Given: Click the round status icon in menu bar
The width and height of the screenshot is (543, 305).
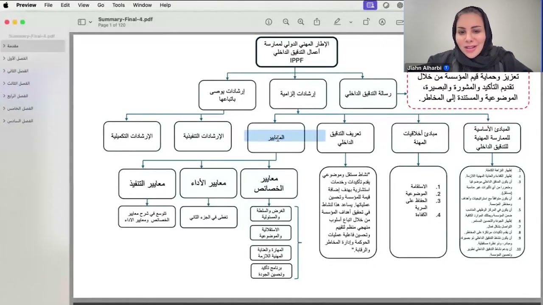Looking at the screenshot, I should tap(386, 5).
